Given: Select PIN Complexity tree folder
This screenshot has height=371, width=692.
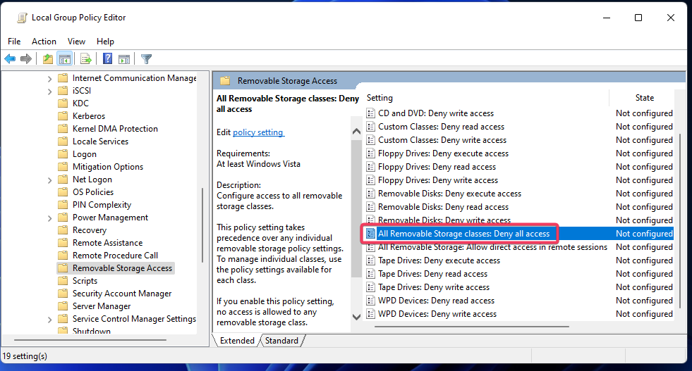Looking at the screenshot, I should click(x=102, y=205).
